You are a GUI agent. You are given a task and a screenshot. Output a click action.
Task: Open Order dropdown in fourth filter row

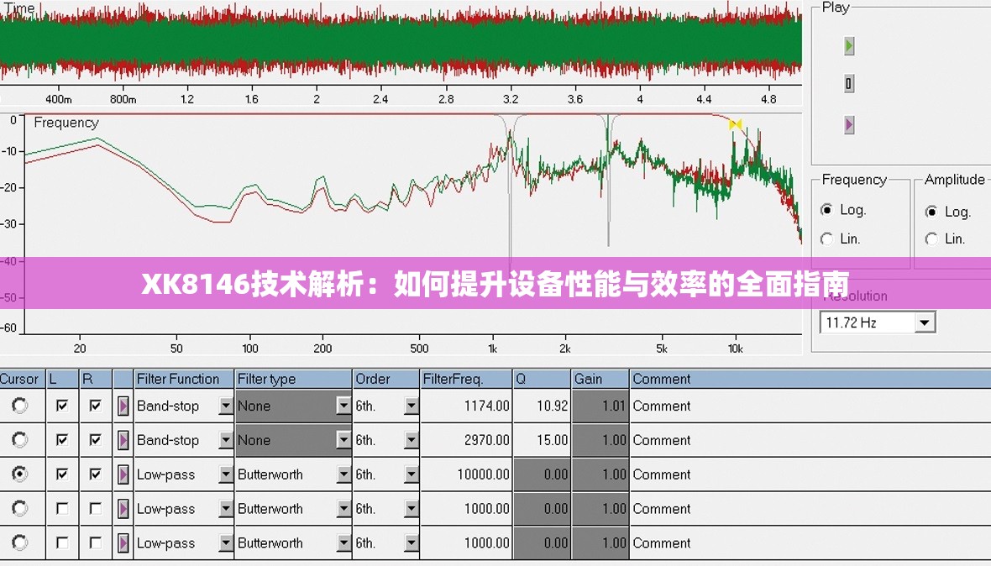[x=412, y=509]
